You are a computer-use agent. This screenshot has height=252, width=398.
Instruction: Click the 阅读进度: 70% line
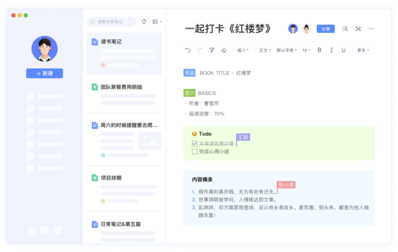coord(206,113)
